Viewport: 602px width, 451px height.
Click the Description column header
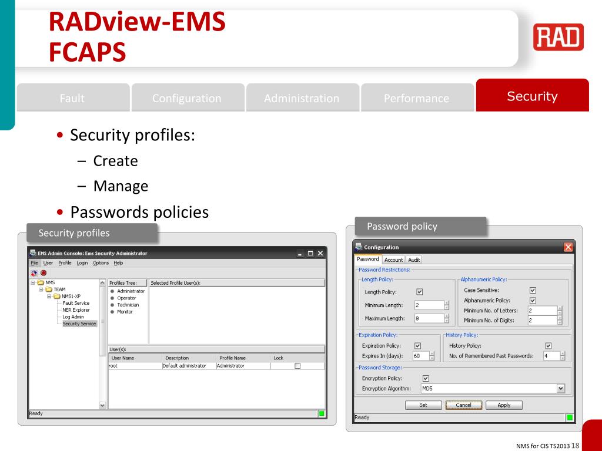(189, 358)
